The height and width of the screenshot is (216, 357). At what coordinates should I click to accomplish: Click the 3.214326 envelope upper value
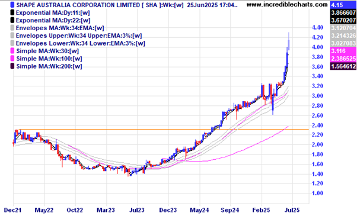pos(343,36)
